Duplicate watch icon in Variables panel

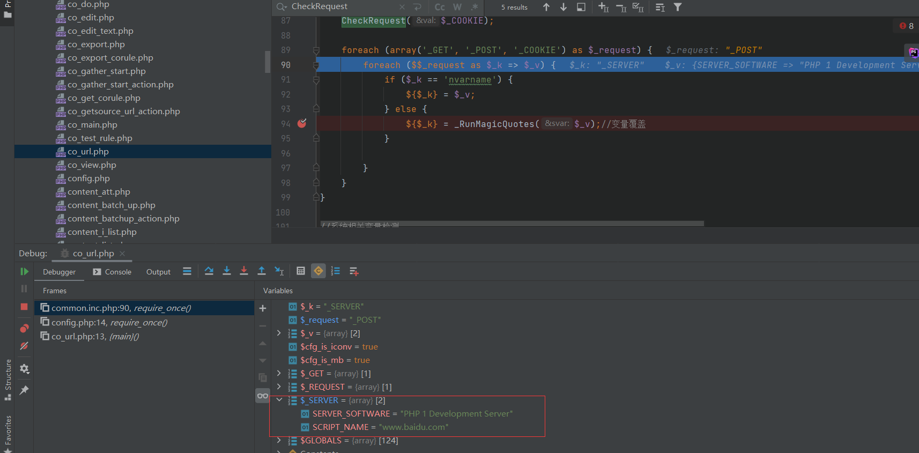pyautogui.click(x=263, y=378)
